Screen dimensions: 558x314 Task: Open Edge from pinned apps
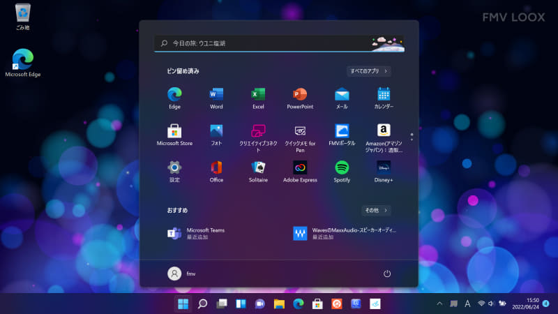pos(174,98)
